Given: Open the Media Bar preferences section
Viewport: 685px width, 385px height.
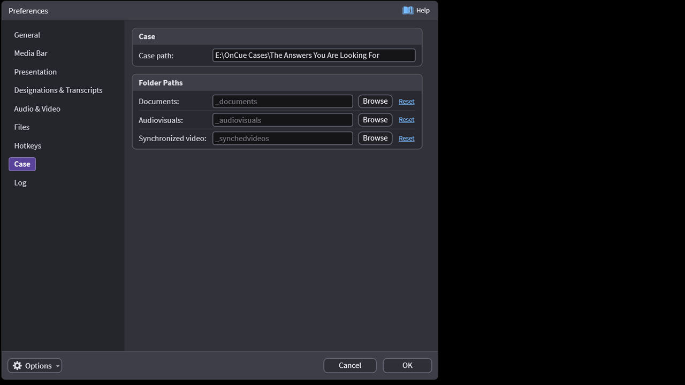Looking at the screenshot, I should click(x=31, y=53).
